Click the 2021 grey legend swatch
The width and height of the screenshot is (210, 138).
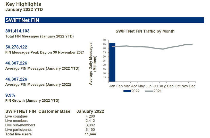pyautogui.click(x=149, y=91)
